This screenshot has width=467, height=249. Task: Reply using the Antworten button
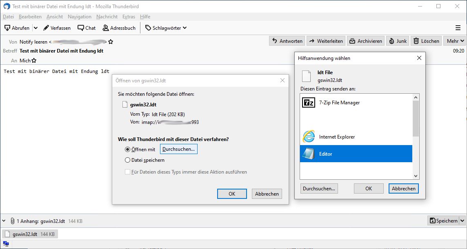(287, 41)
